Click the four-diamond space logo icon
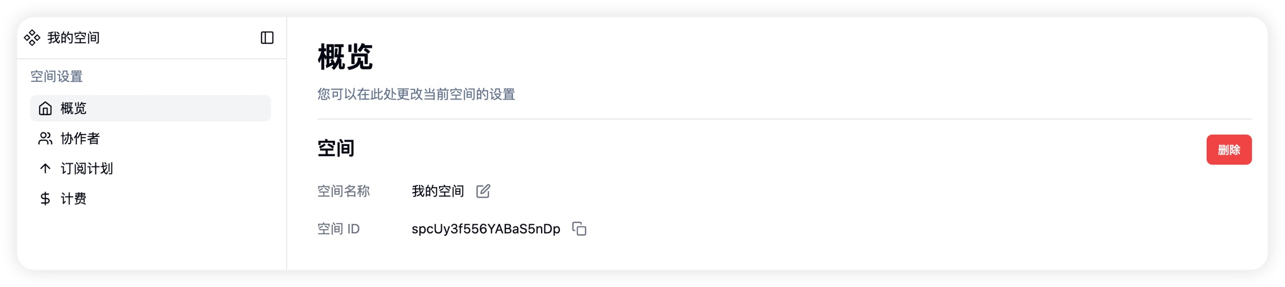1285x287 pixels. coord(32,37)
